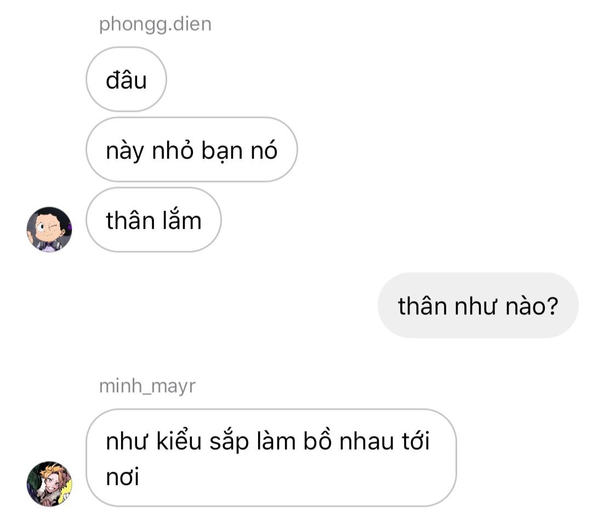Tap the sent message 'thân như nào?'
Viewport: 592px width, 527px height.
point(478,305)
